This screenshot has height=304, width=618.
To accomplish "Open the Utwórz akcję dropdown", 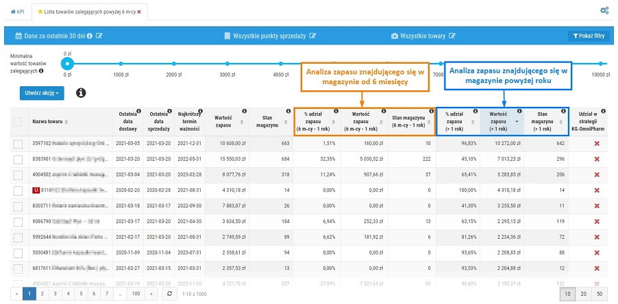I will 42,93.
